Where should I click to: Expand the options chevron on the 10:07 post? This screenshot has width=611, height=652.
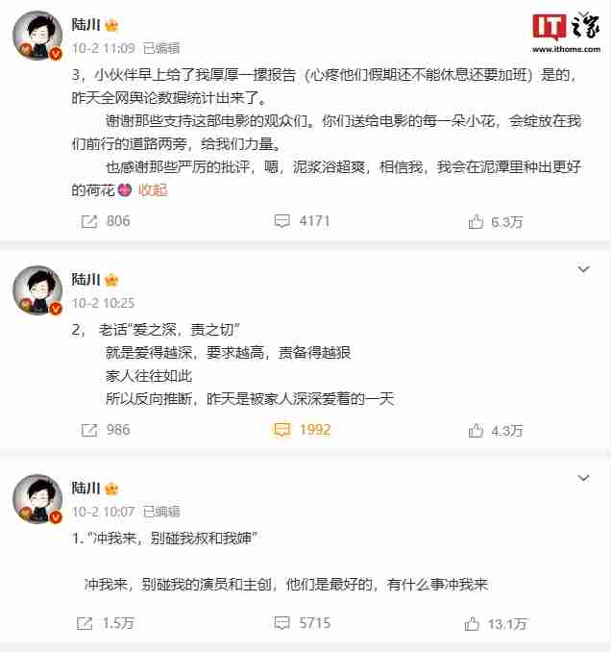pos(583,478)
